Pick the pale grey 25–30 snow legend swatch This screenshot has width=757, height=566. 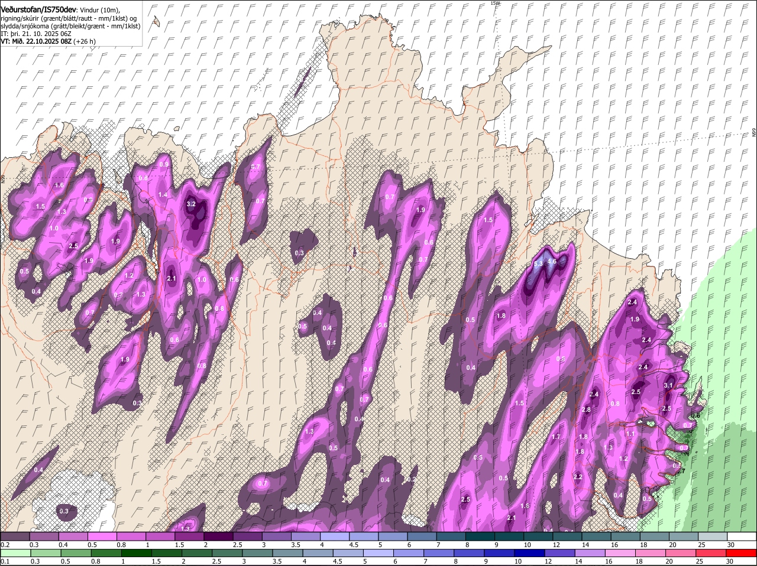pyautogui.click(x=713, y=536)
